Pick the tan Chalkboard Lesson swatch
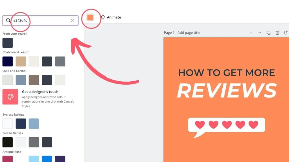 tap(21, 61)
